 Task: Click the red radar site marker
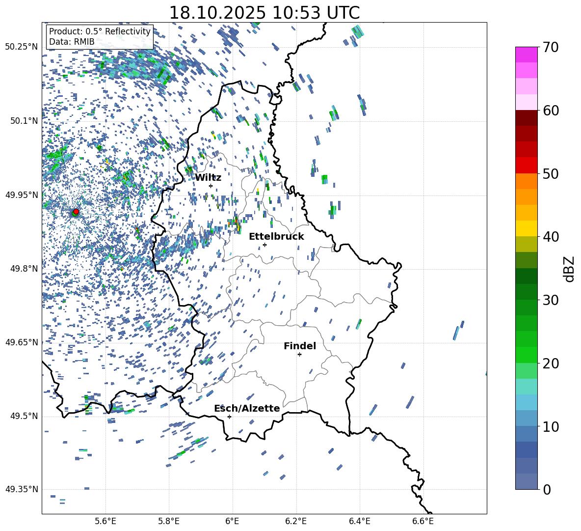(x=76, y=212)
